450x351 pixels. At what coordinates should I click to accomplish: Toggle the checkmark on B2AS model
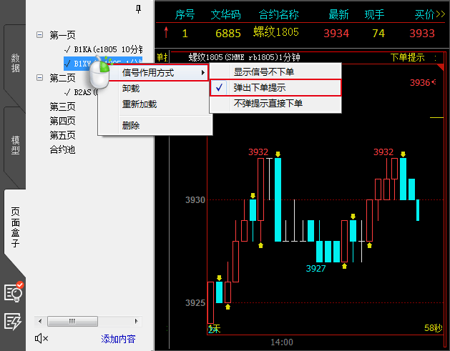point(67,92)
